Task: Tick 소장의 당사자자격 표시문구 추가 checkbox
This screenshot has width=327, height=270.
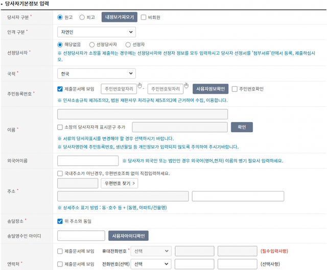Action: (60, 127)
